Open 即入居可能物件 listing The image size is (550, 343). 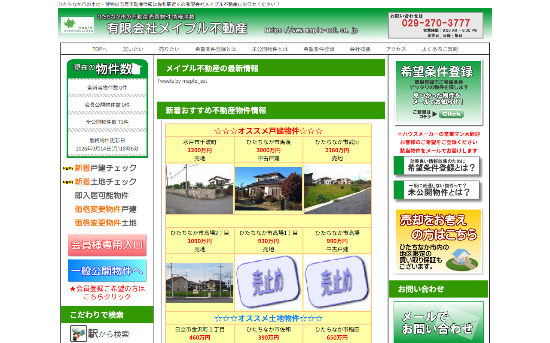point(102,196)
